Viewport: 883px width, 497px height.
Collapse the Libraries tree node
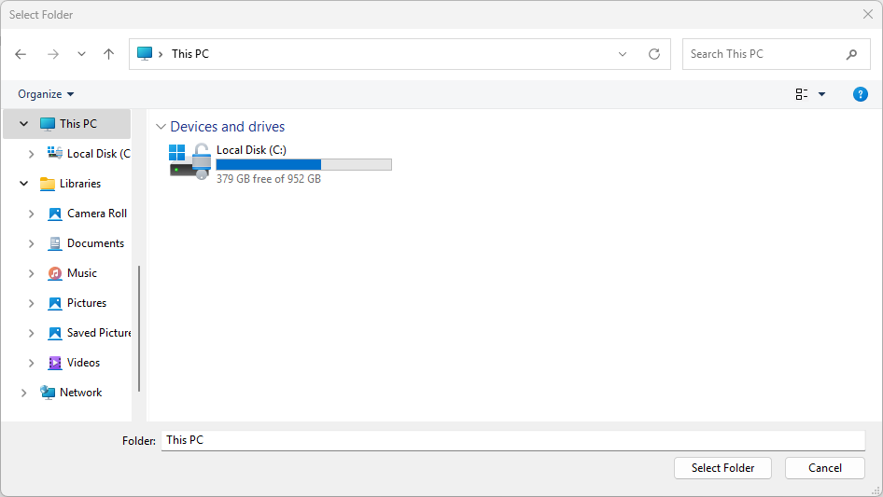[x=24, y=184]
